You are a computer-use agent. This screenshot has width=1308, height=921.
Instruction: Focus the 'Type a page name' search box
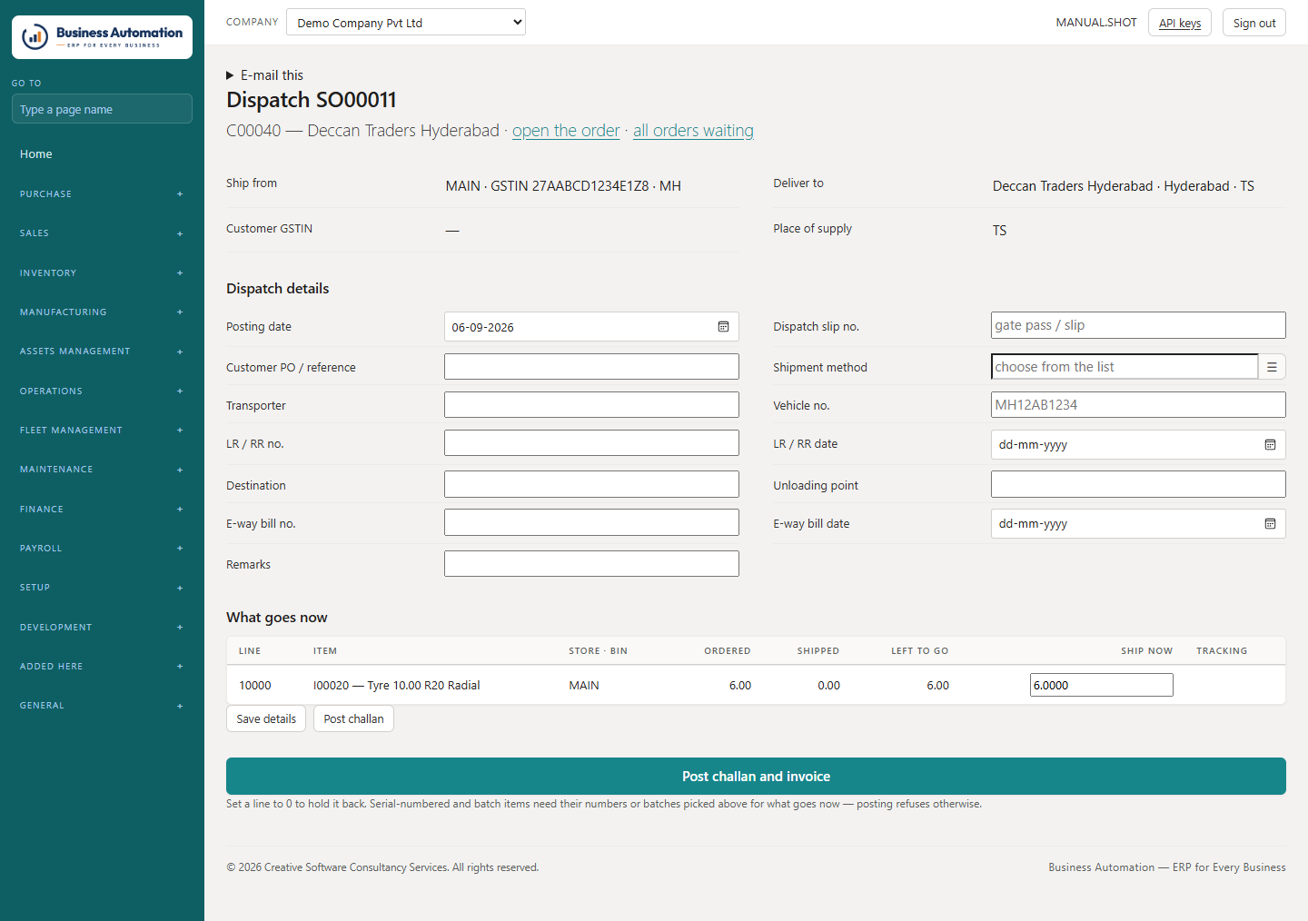pos(102,109)
